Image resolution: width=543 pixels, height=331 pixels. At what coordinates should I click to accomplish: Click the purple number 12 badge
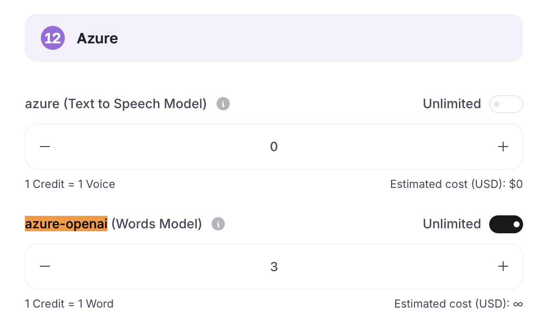[53, 38]
